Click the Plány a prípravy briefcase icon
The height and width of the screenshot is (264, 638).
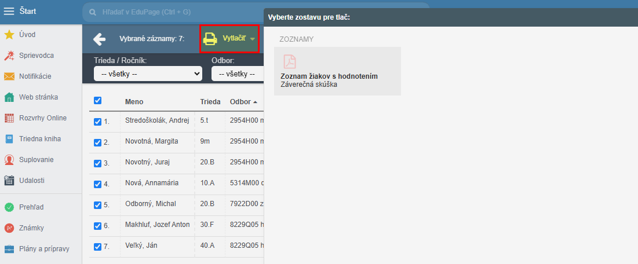point(9,249)
